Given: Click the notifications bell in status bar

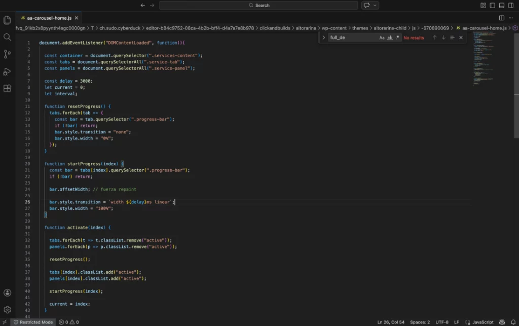Looking at the screenshot, I should [x=514, y=321].
